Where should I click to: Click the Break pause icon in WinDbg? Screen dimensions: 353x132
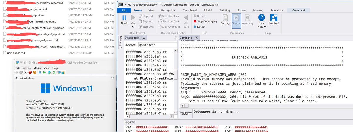pos(124,18)
